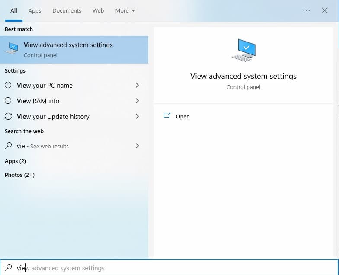Click inside the search text field
Viewport: 339px width, 275px height.
(173, 268)
